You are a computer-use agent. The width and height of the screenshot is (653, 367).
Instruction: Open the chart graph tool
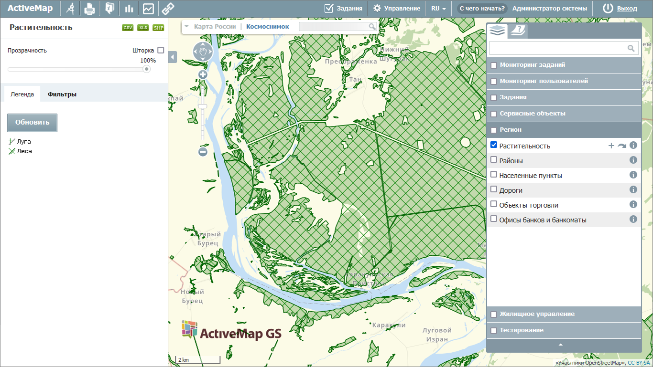[148, 9]
